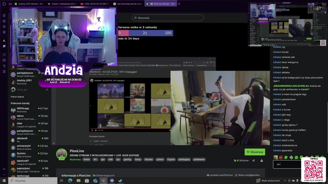
Task: Select the English stream tag
Action: pos(171,159)
